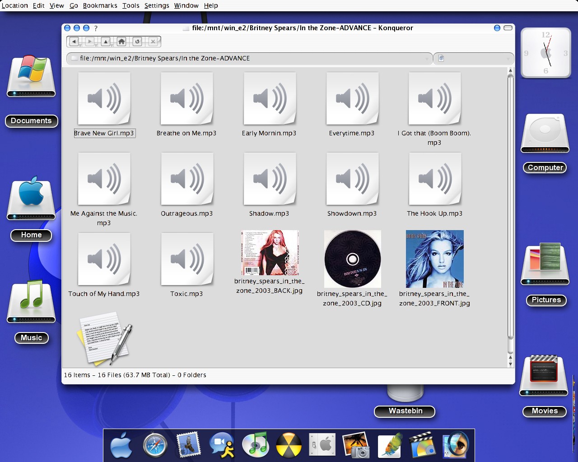Click the Back arrow in Konqueror toolbar
The image size is (578, 462).
(74, 42)
